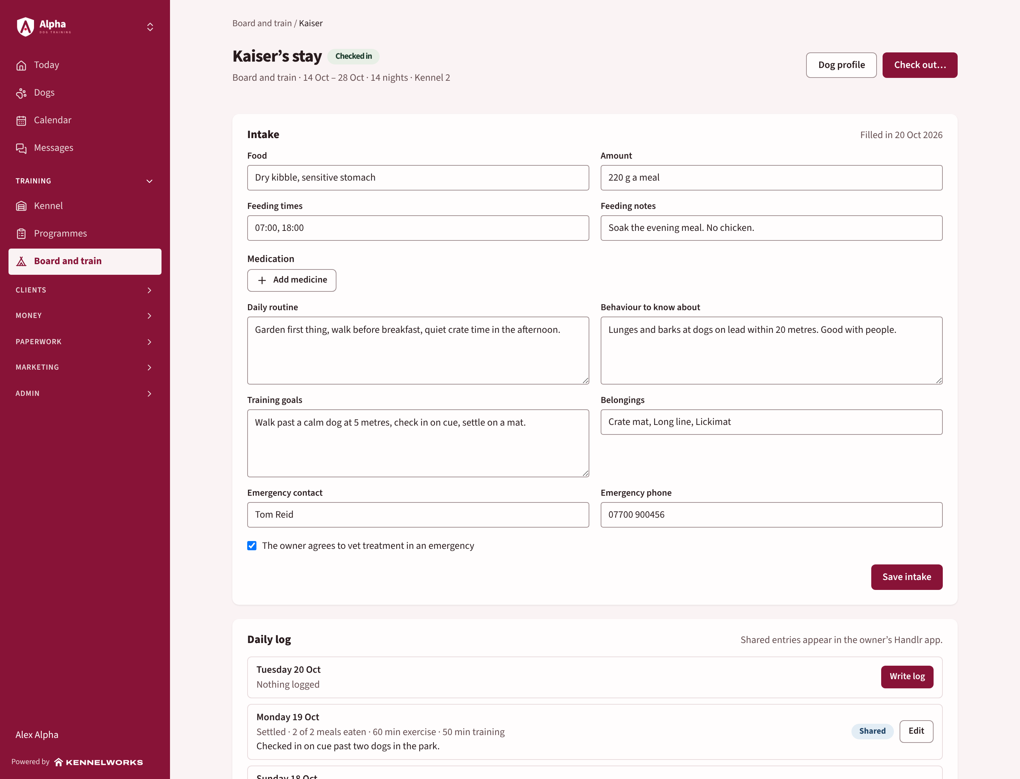Click the plus icon on Add medicine
Viewport: 1020px width, 779px height.
262,280
